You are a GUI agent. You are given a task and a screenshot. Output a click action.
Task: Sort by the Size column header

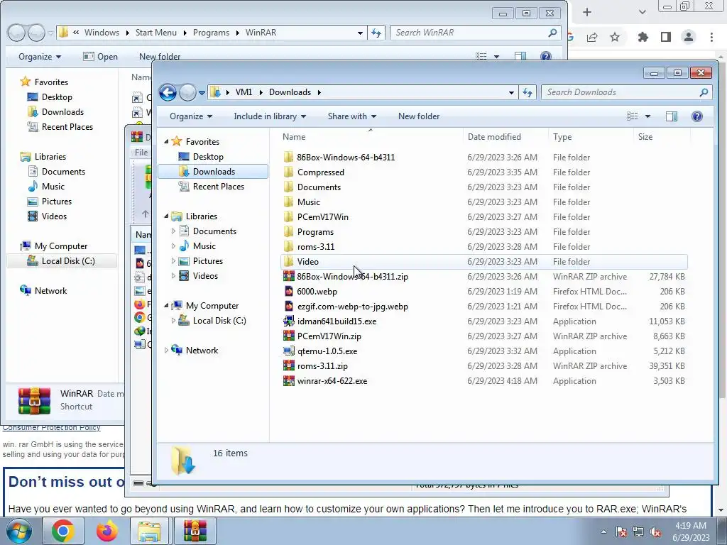[662, 137]
